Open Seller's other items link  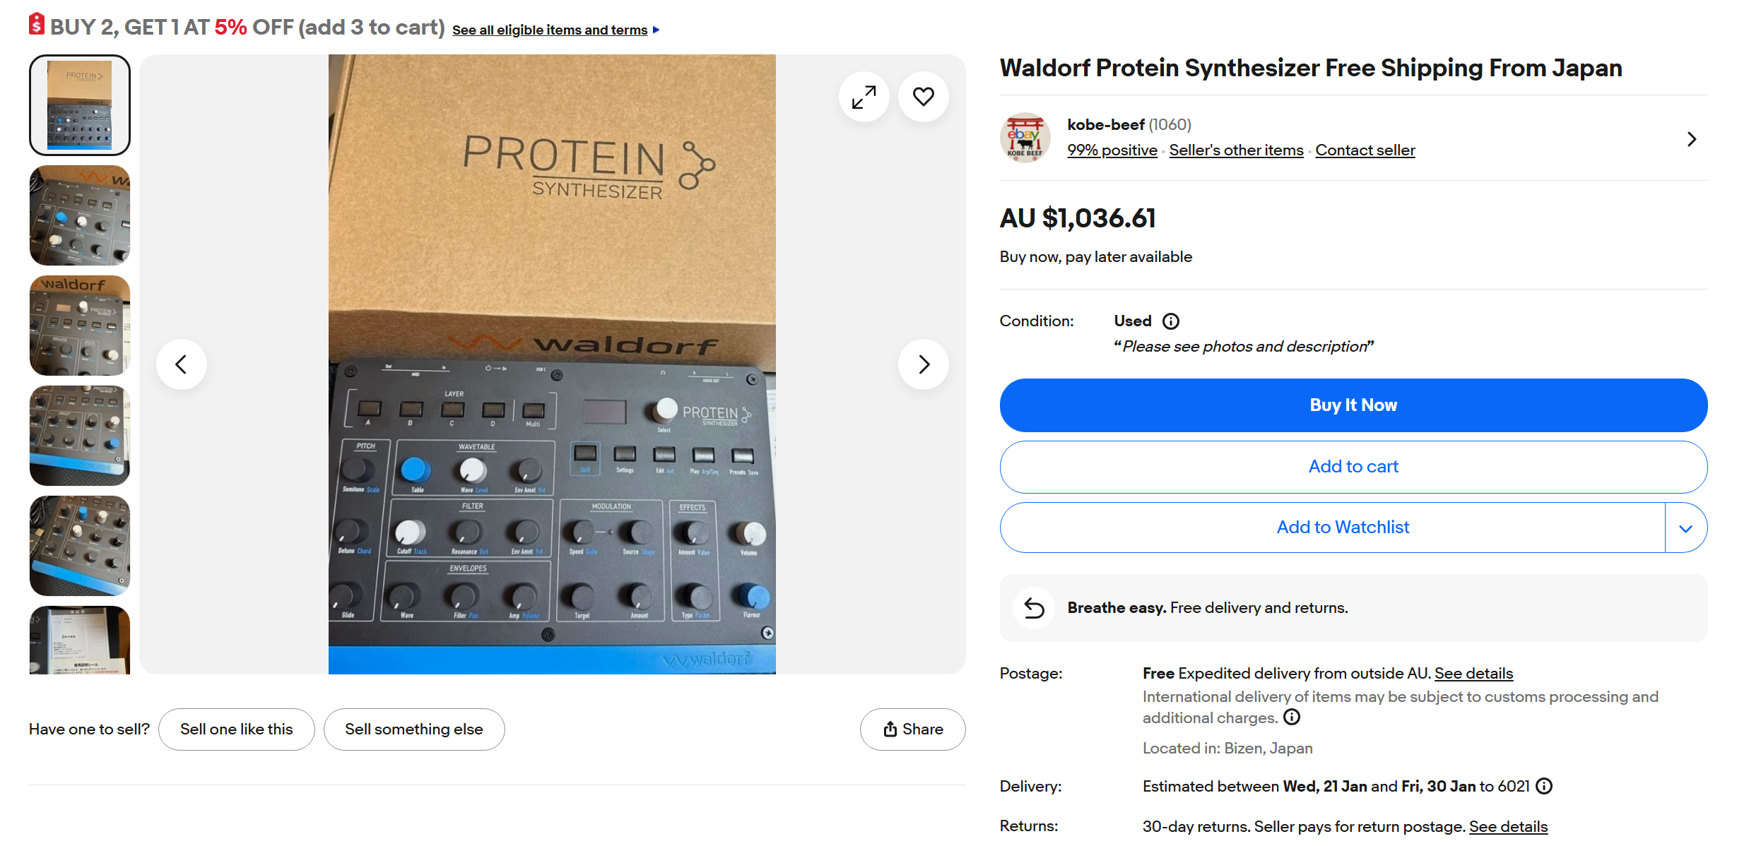click(x=1236, y=150)
